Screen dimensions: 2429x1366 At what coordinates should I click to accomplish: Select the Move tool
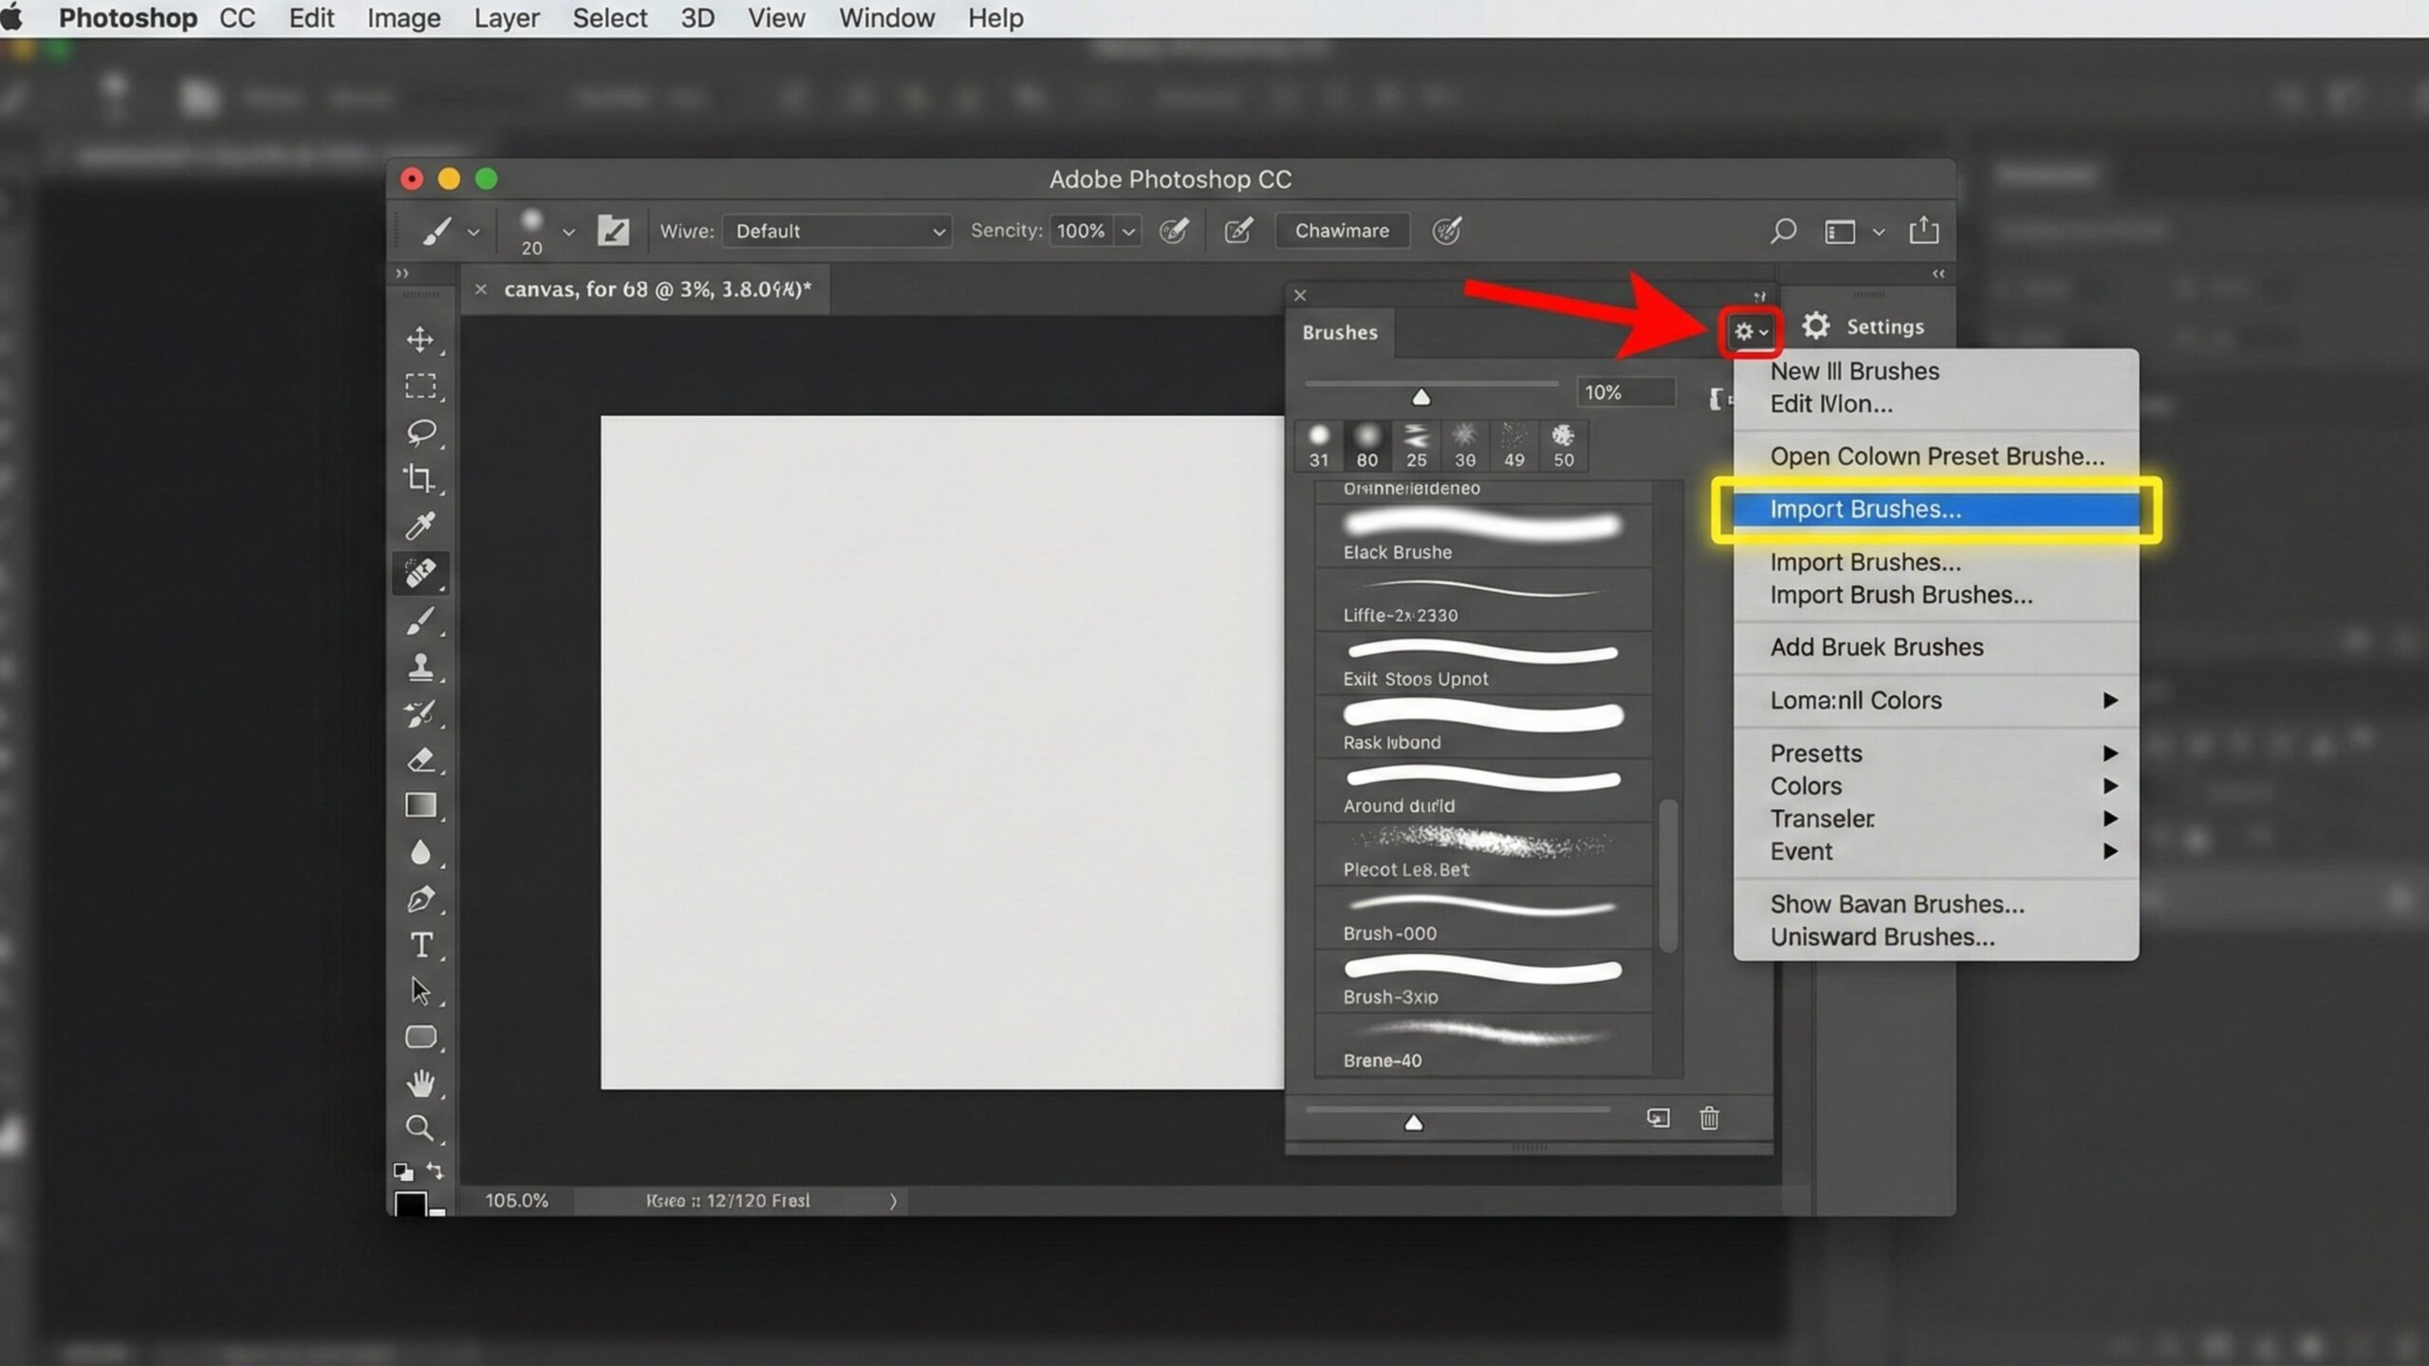[420, 340]
